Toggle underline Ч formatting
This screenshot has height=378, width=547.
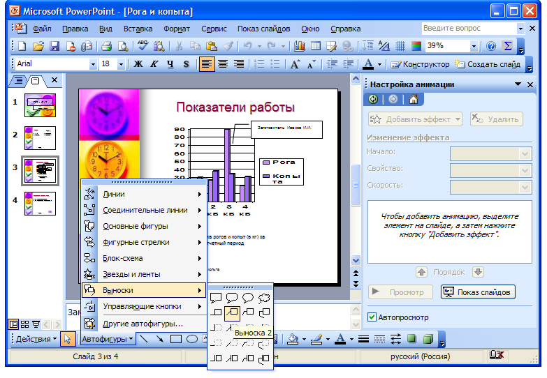click(x=170, y=64)
